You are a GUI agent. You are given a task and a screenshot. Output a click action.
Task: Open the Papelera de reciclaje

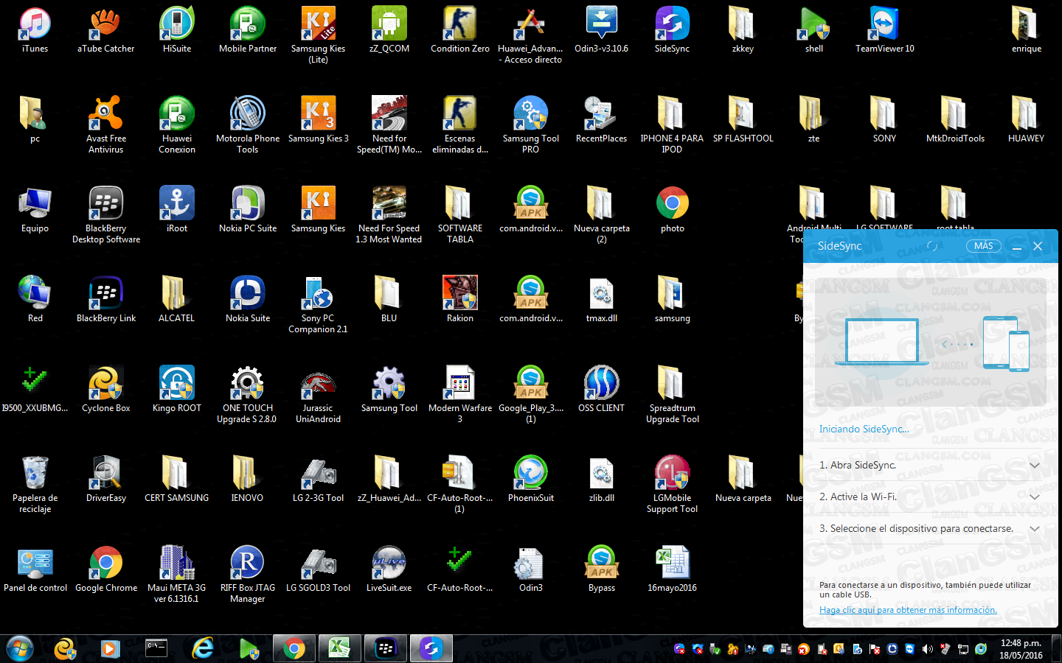coord(35,484)
